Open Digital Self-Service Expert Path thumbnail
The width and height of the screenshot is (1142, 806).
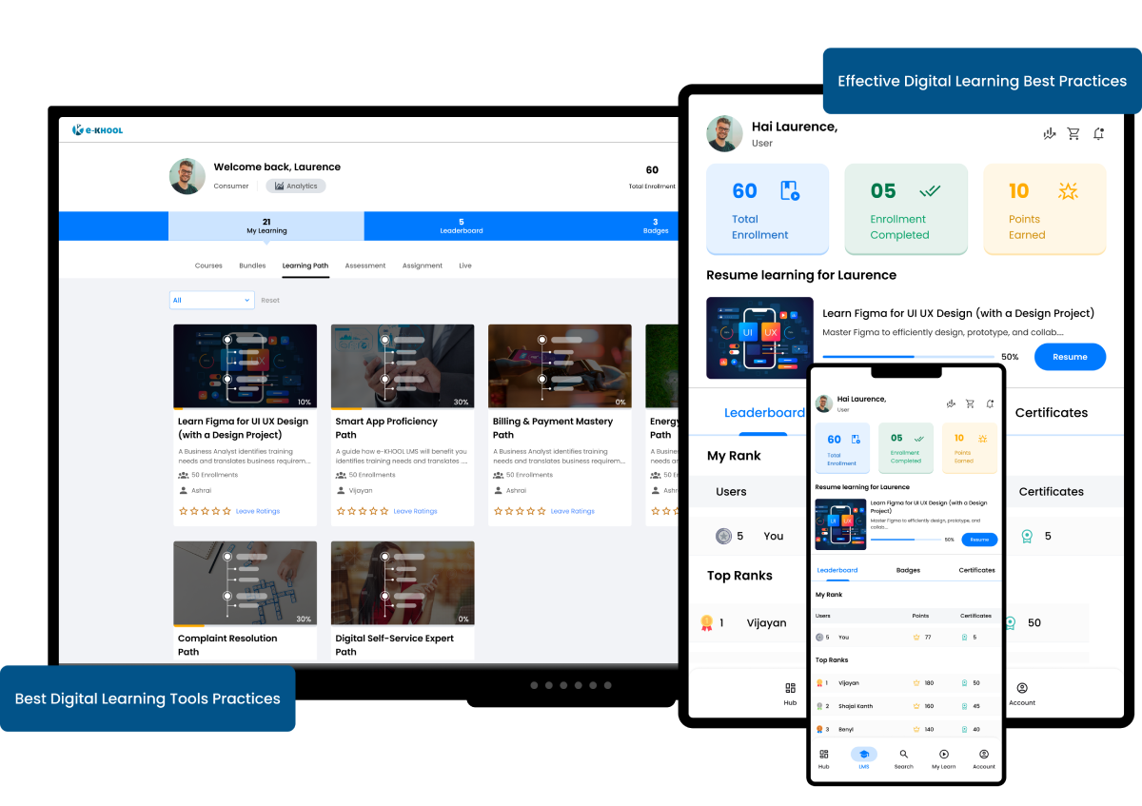tap(403, 583)
